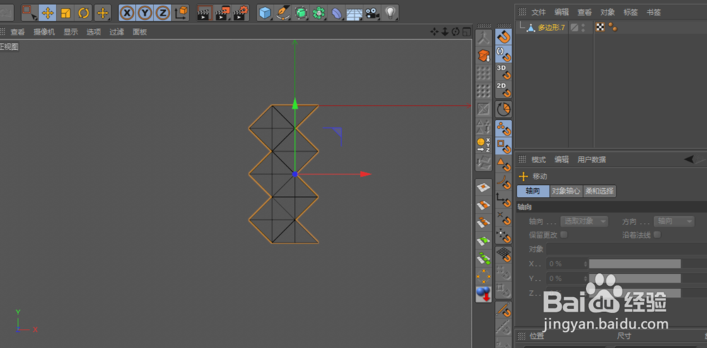Toggle X axis lock
Viewport: 707px width, 348px height.
coord(127,13)
